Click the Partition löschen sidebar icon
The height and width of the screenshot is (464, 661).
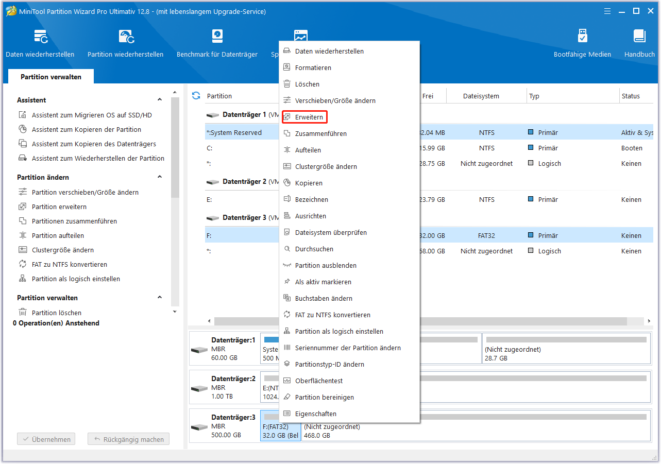23,313
